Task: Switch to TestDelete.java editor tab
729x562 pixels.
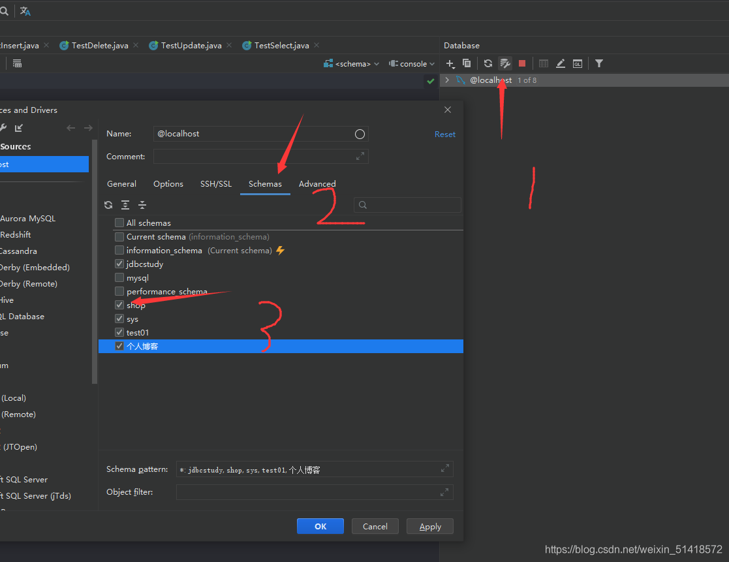Action: pos(99,45)
